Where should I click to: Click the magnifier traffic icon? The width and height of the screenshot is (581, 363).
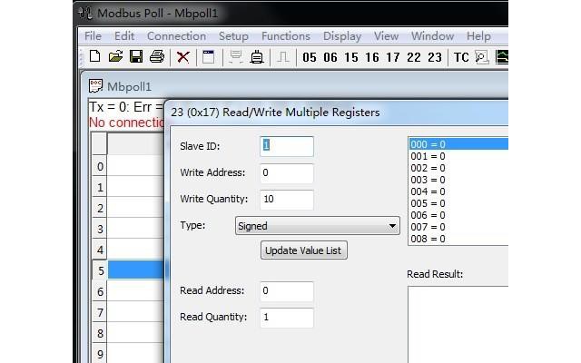pyautogui.click(x=482, y=57)
